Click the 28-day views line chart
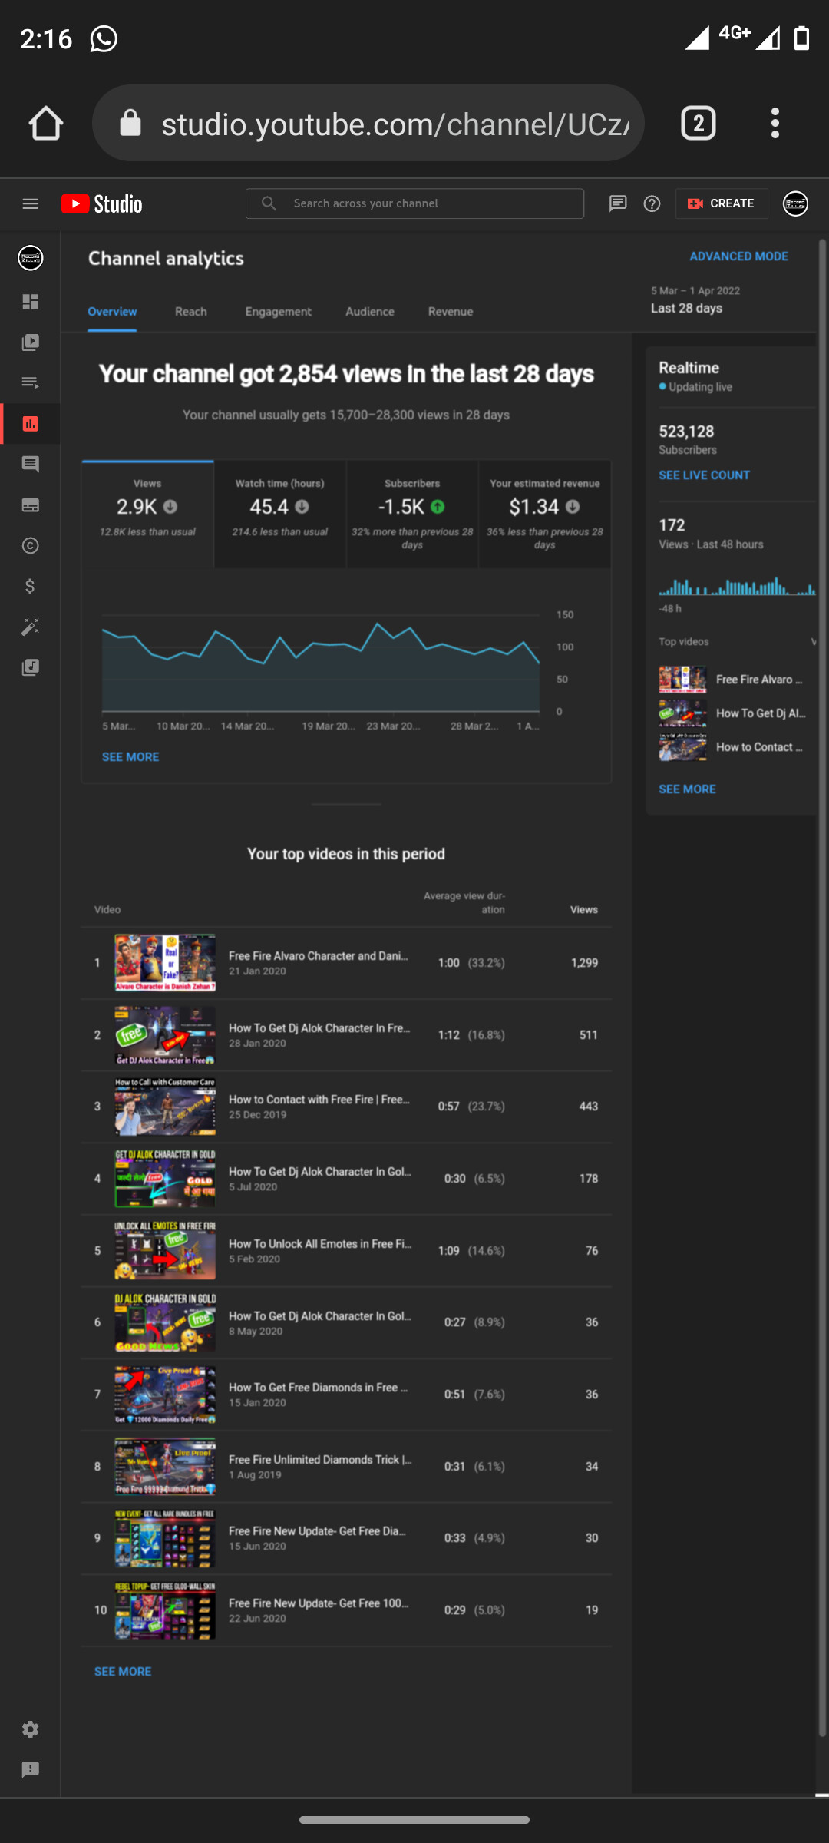829x1843 pixels. click(x=321, y=663)
